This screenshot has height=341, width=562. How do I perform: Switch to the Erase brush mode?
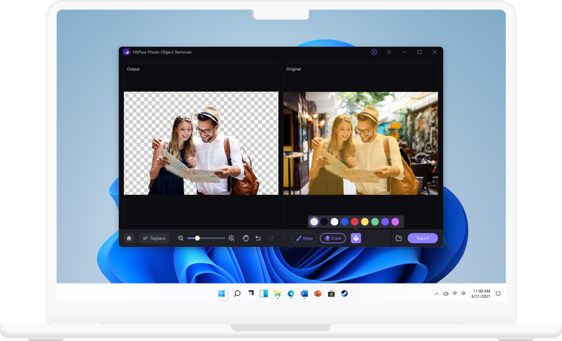tap(333, 238)
